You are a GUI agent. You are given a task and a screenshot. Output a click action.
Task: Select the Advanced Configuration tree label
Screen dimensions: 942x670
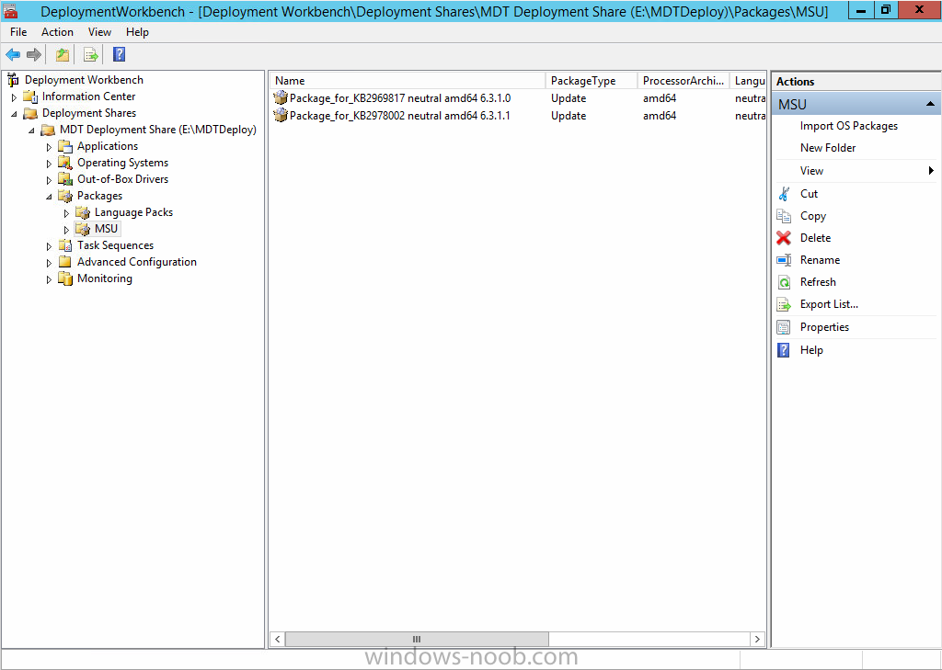click(x=137, y=262)
